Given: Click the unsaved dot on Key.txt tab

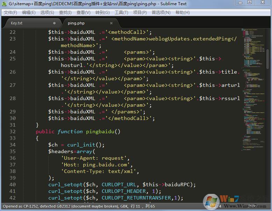Looking at the screenshot, I should point(54,23).
